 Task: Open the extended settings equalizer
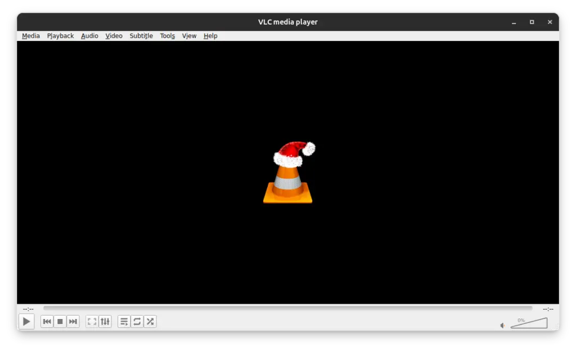click(x=105, y=321)
